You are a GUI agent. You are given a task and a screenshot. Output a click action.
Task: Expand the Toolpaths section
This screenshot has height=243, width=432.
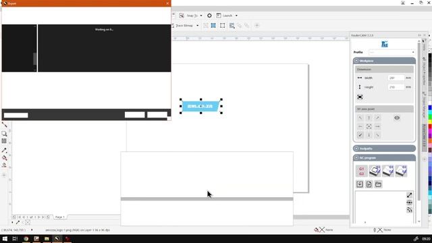point(356,148)
